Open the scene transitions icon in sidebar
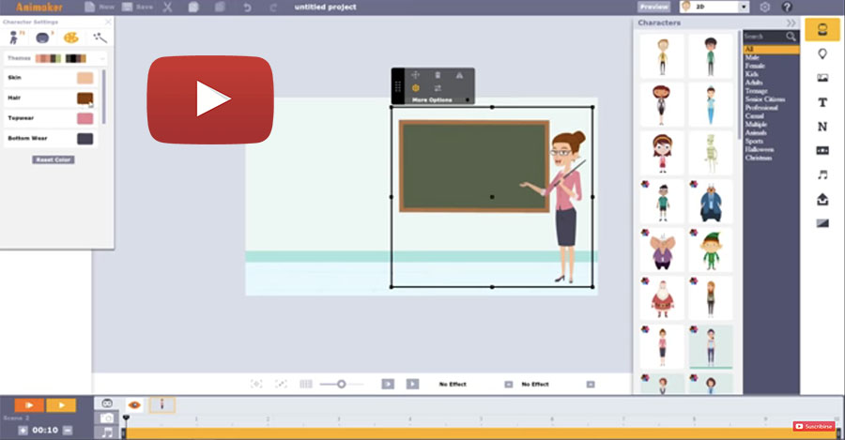The image size is (845, 440). (822, 223)
